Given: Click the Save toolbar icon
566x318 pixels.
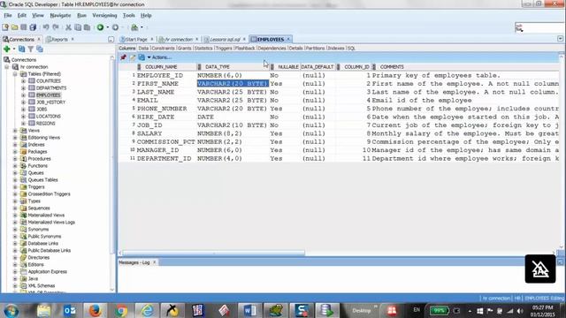Looking at the screenshot, I should coord(24,27).
